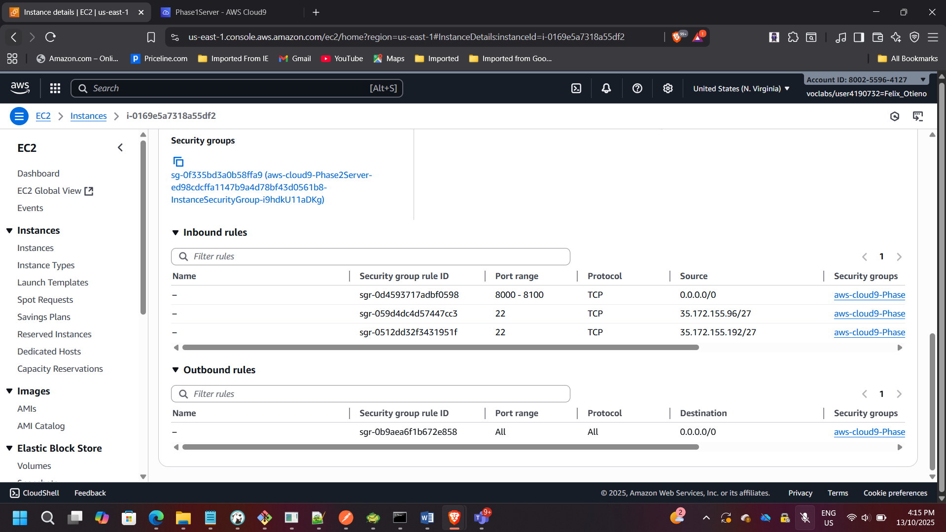Collapse the Outbound rules section
946x532 pixels.
pos(175,370)
